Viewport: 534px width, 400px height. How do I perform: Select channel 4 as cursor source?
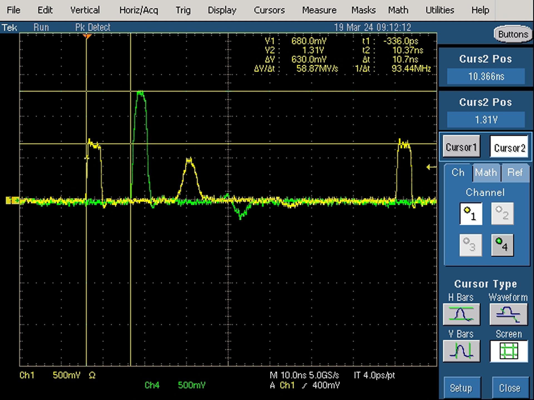coord(502,245)
